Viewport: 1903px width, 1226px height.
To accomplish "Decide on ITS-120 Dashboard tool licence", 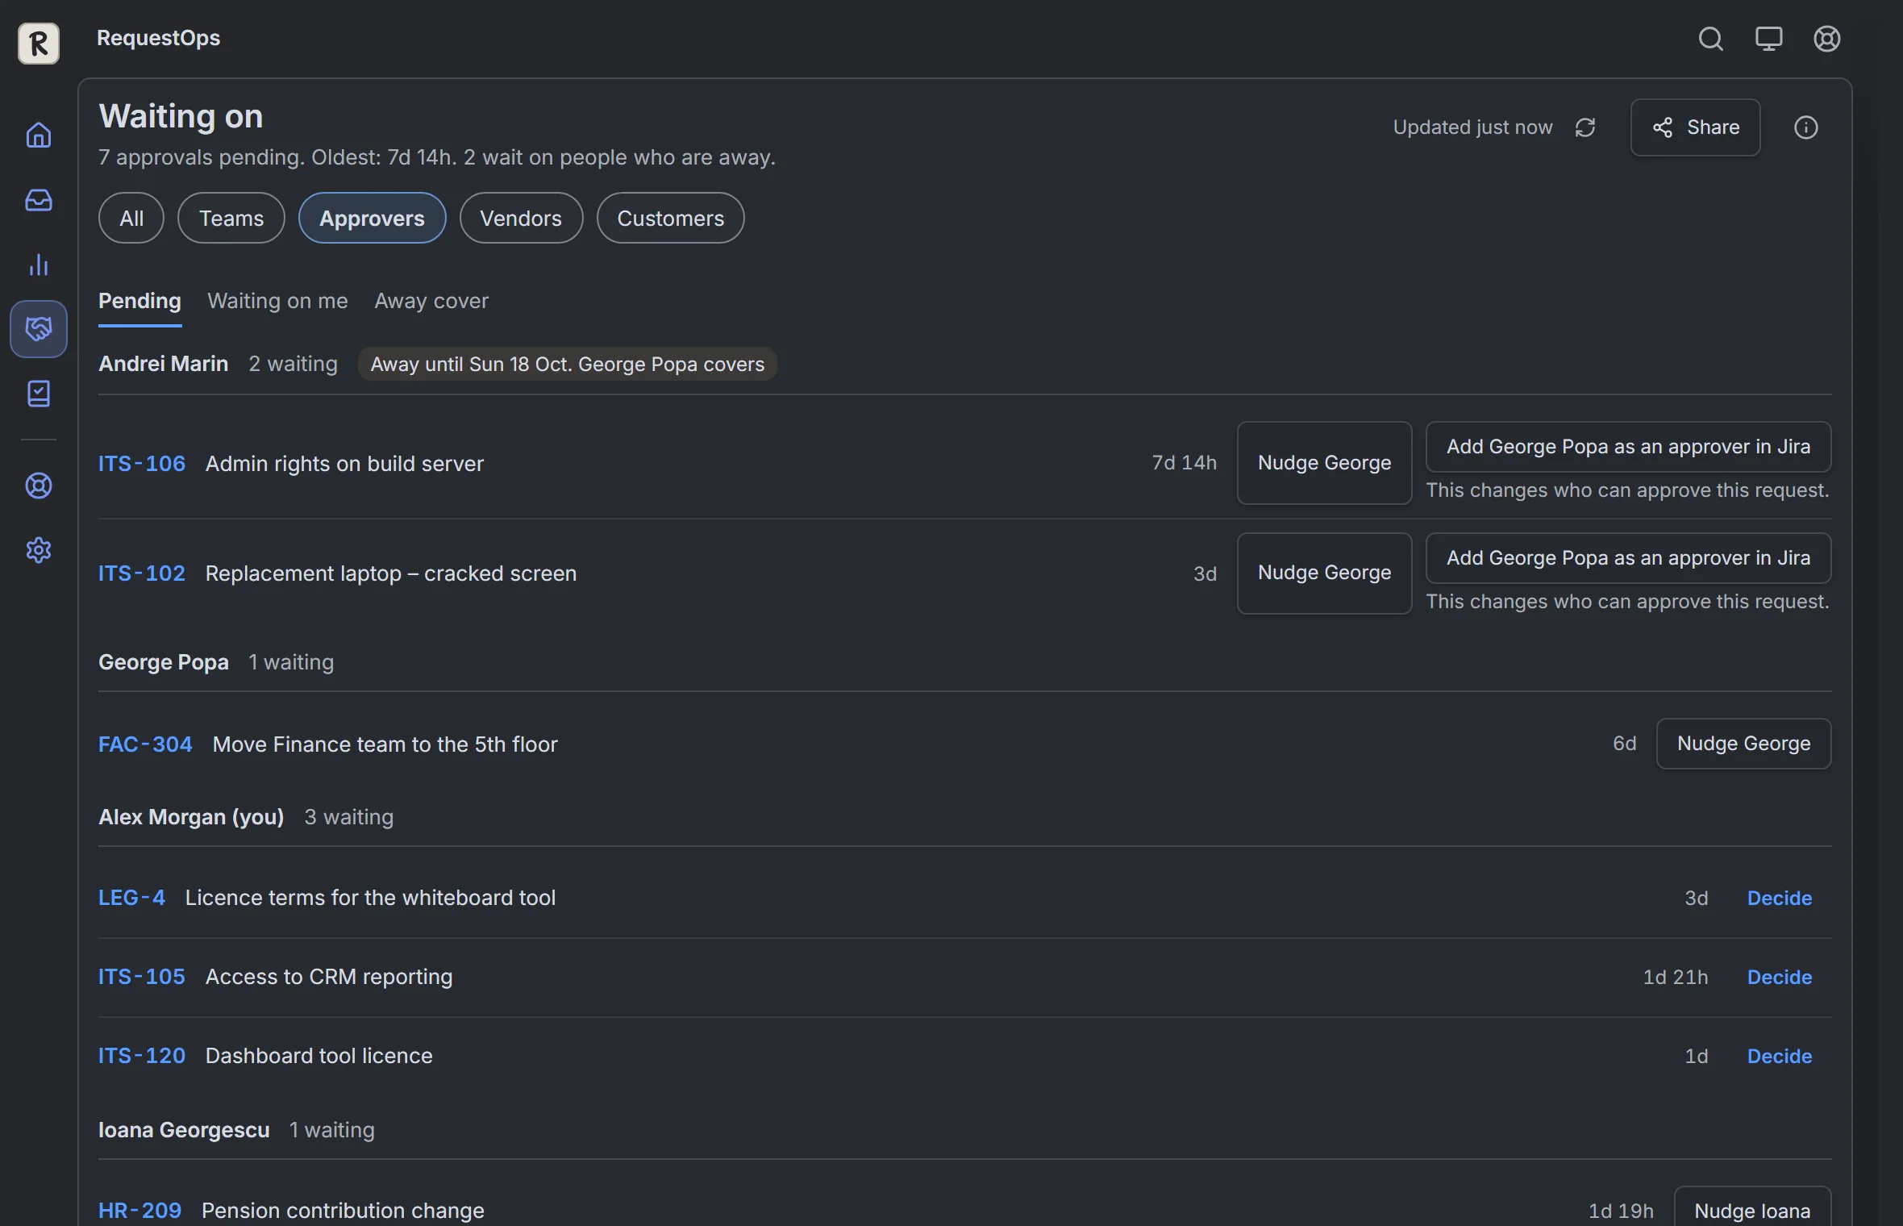I will (1779, 1057).
